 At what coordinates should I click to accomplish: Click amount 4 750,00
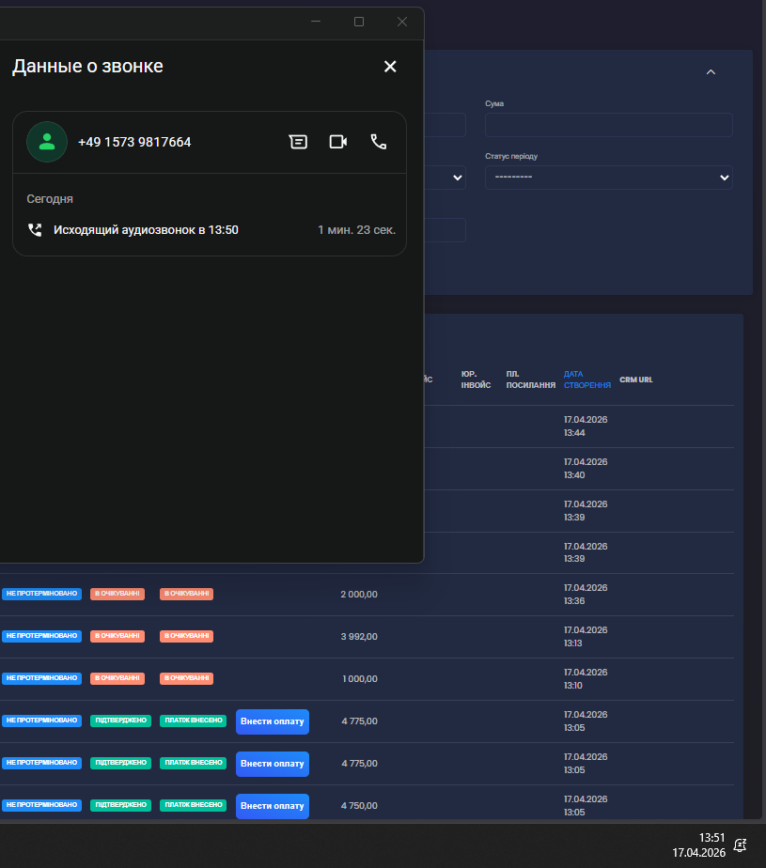tap(359, 806)
